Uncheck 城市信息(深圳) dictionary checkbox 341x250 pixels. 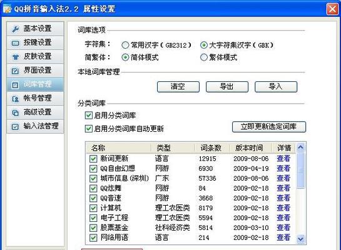93,178
